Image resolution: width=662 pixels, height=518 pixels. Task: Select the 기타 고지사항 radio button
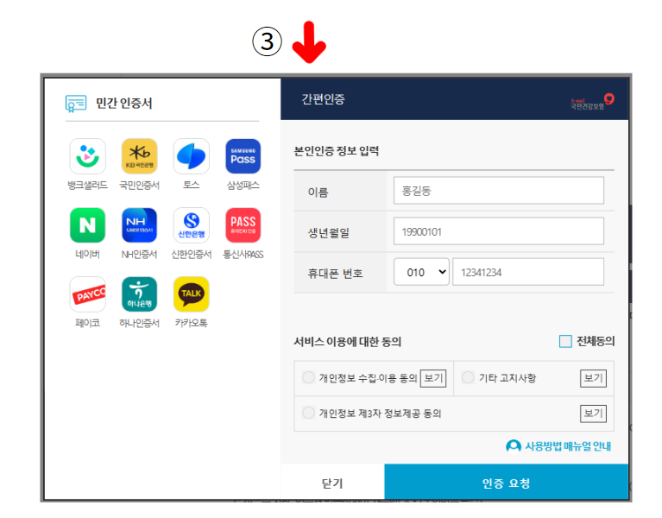point(468,377)
